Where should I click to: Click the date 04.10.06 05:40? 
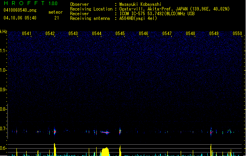point(20,18)
